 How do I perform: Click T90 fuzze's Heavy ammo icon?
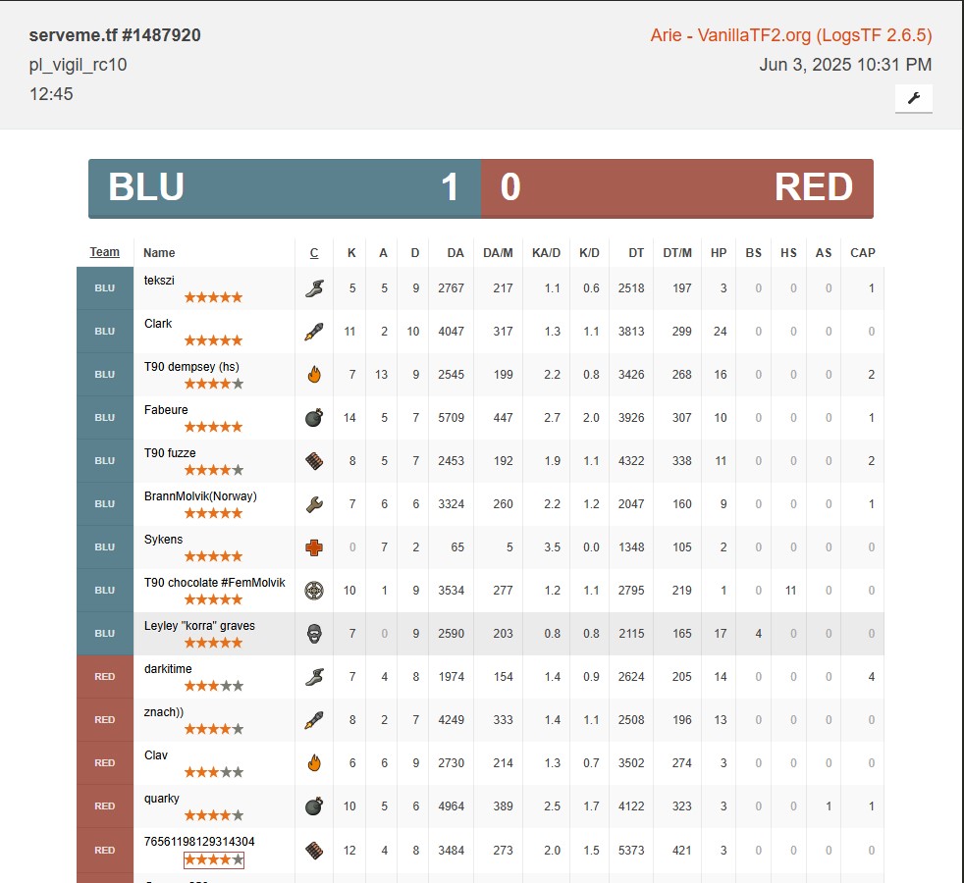(x=314, y=461)
